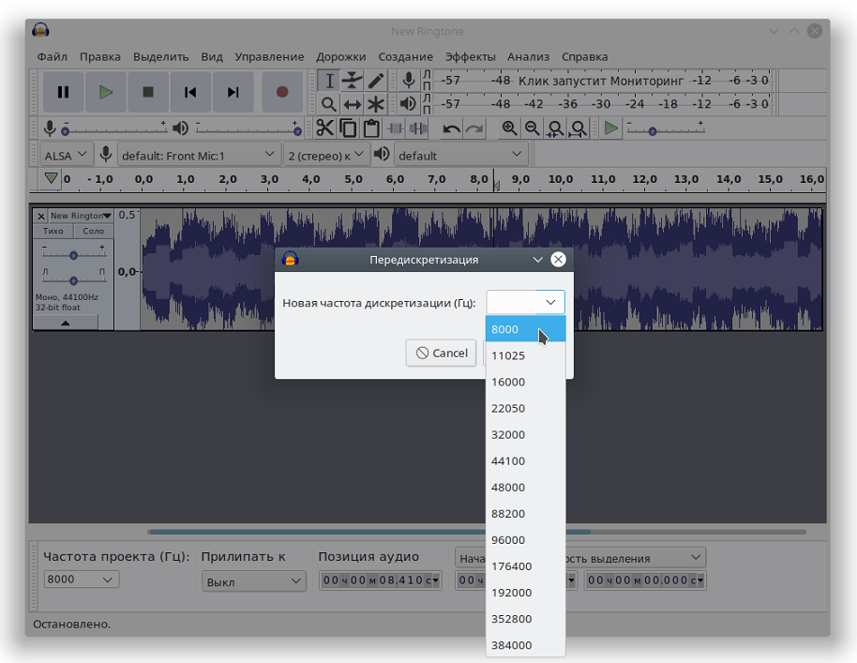
Task: Select the Draw pencil tool
Action: tap(376, 81)
